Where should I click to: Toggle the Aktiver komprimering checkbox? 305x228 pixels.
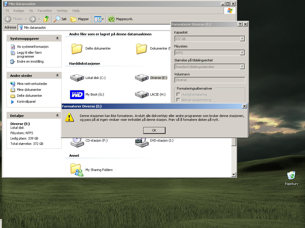click(178, 100)
